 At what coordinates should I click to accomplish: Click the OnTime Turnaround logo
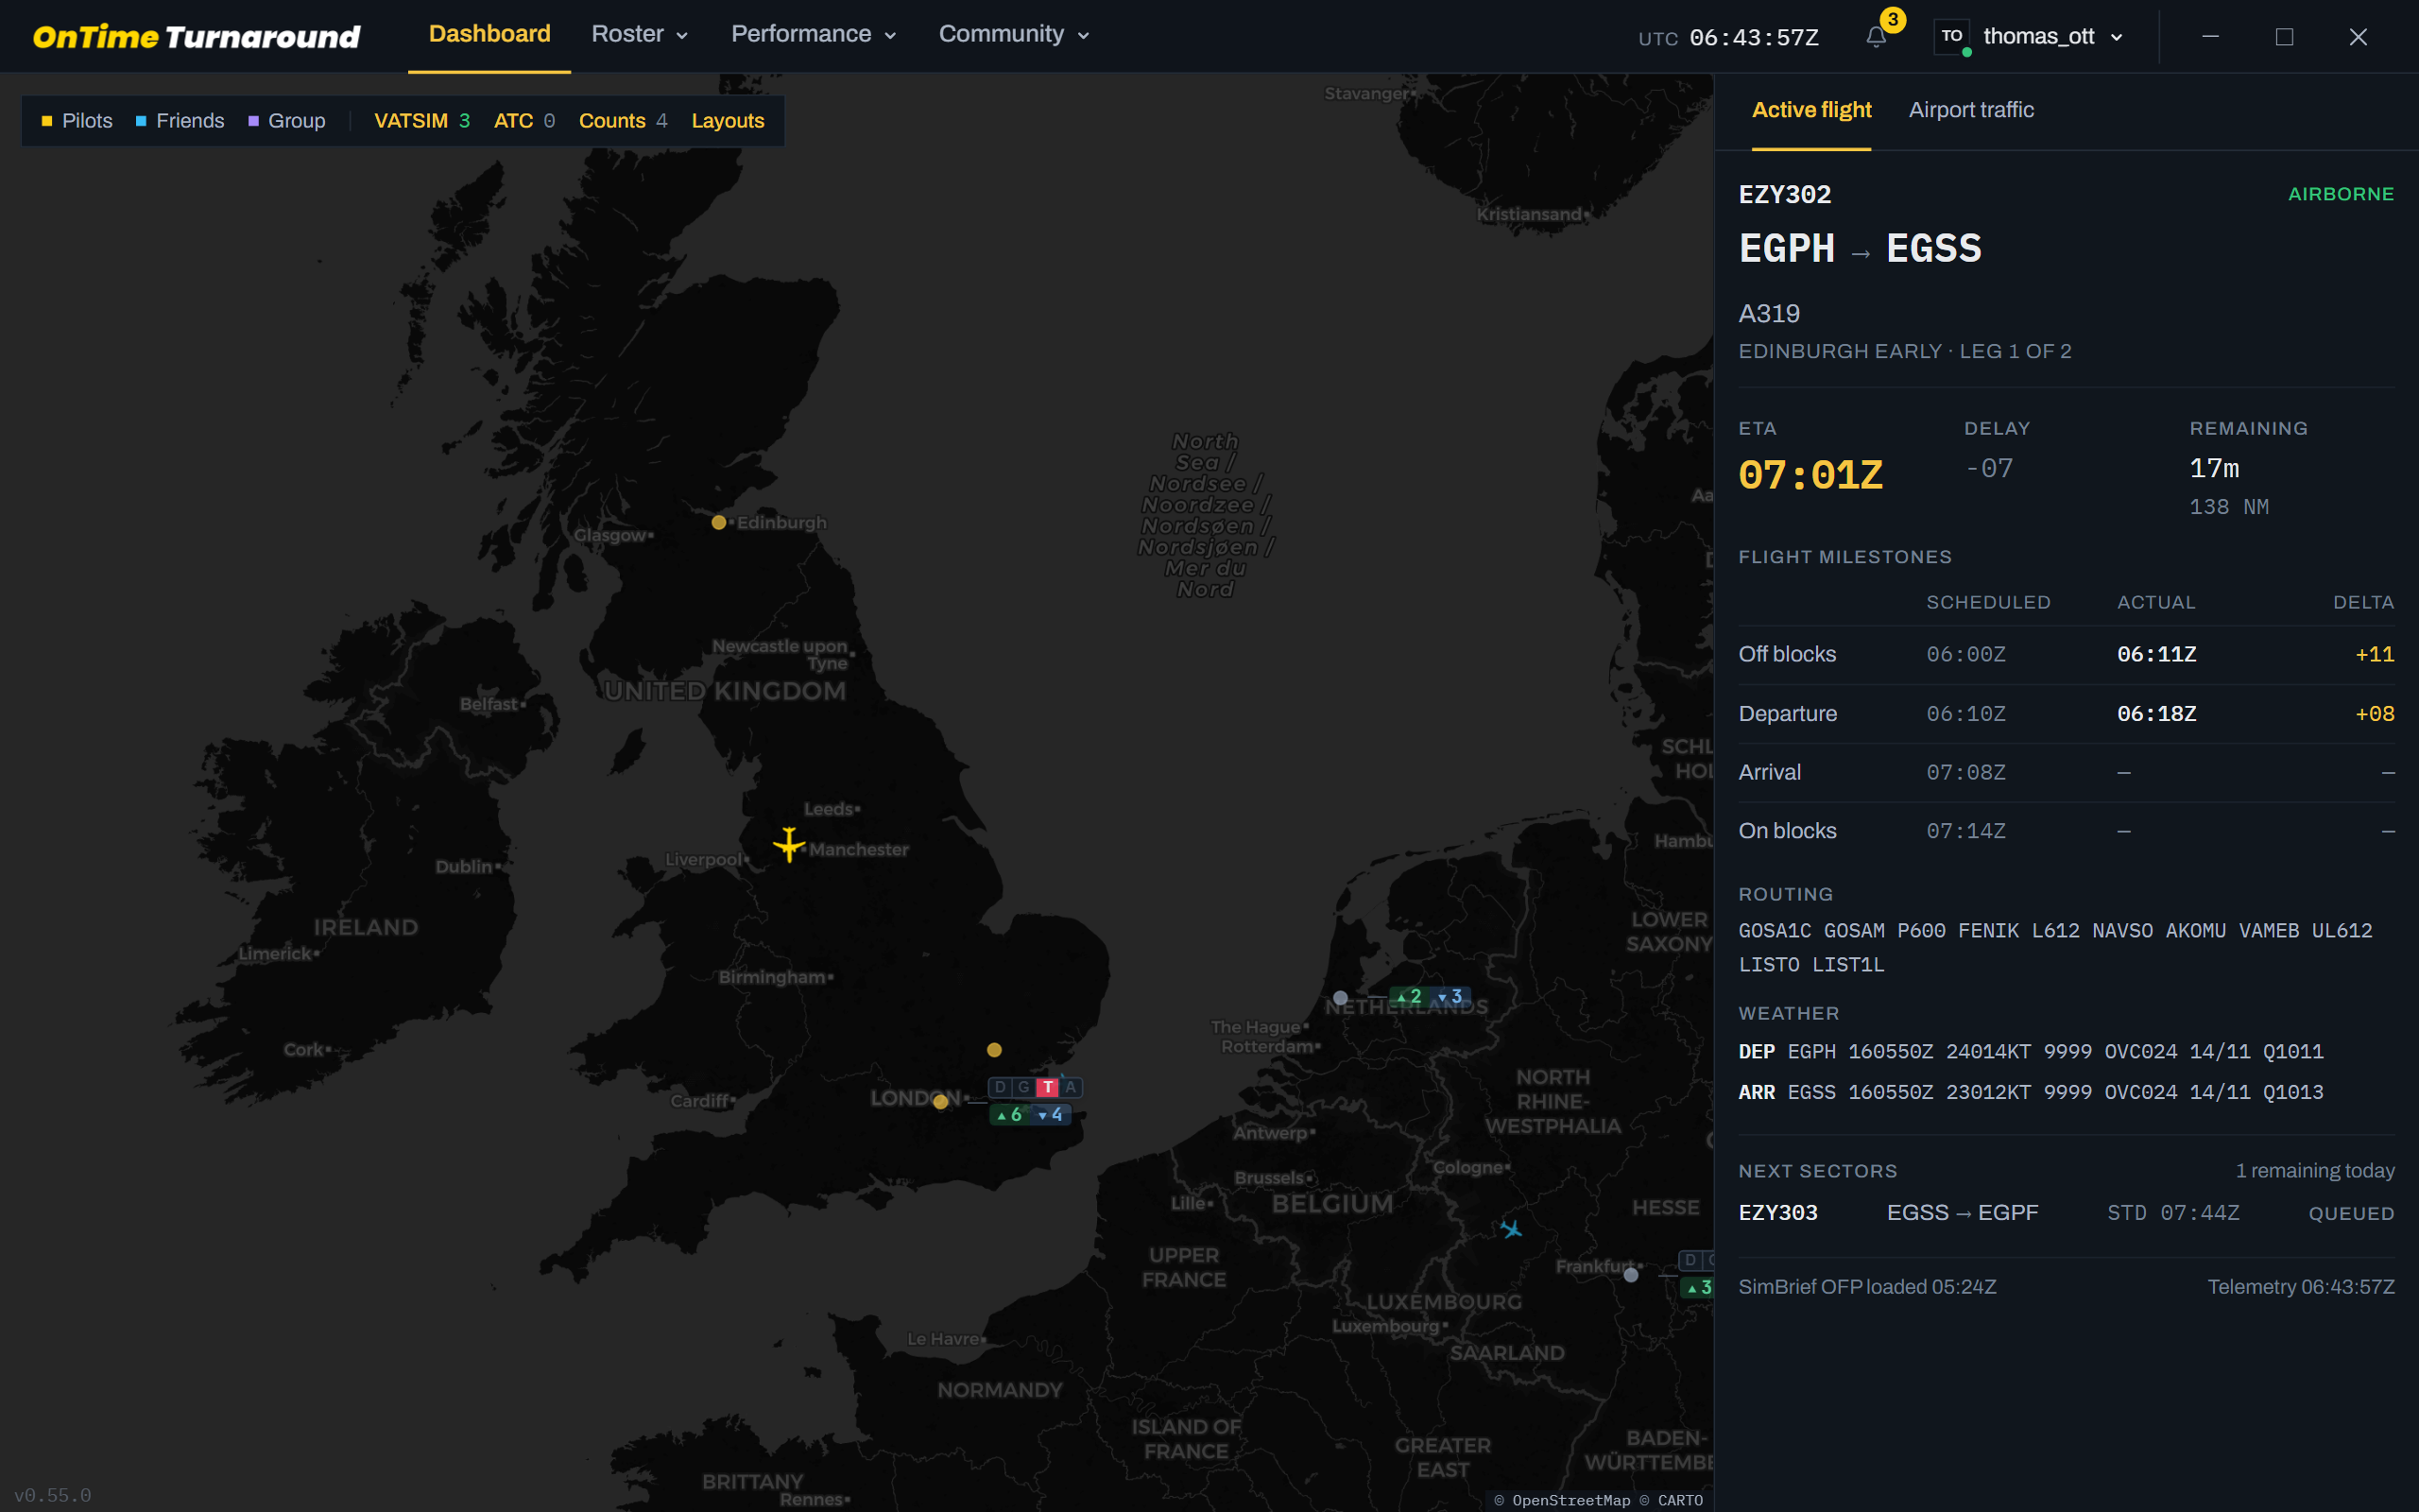tap(196, 37)
